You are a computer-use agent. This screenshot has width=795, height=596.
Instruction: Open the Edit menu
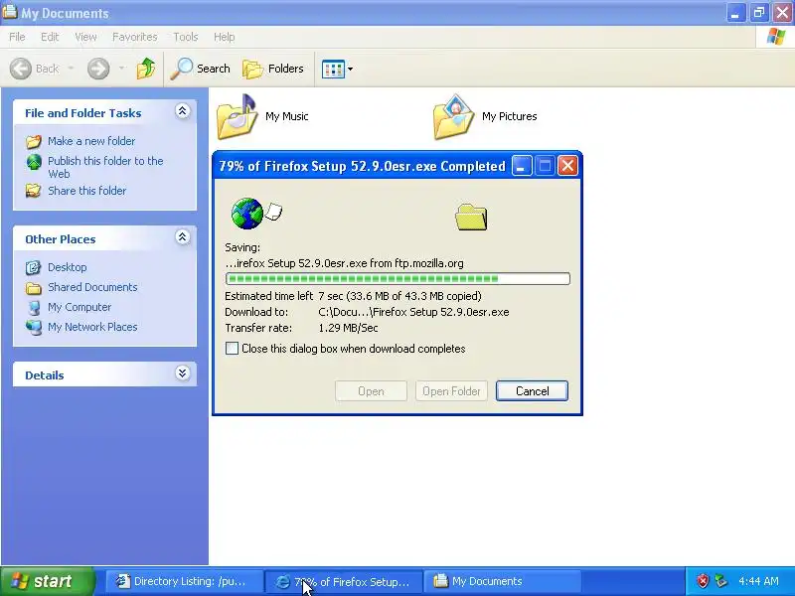(50, 37)
